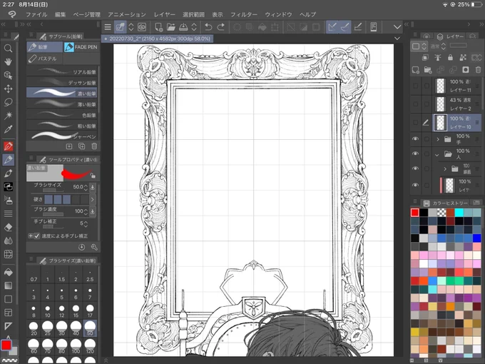Click the Undo arrow in command bar
485x364 pixels.
coord(208,27)
